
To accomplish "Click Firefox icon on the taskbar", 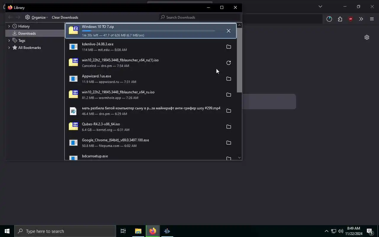I will pyautogui.click(x=153, y=231).
